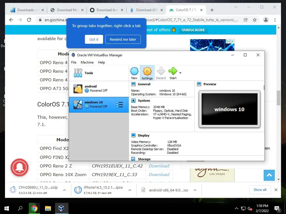
Task: Close the Downloads tab
Action: [x=43, y=10]
